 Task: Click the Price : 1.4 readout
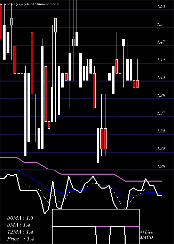pyautogui.click(x=21, y=239)
